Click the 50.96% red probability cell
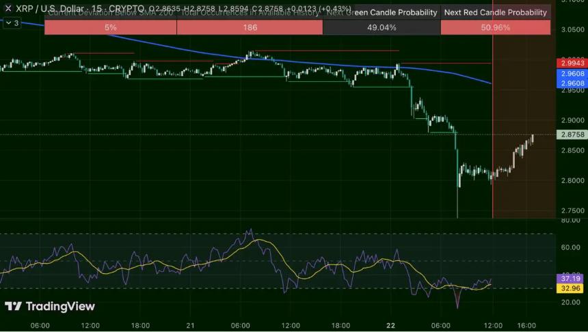The image size is (588, 332). 496,27
